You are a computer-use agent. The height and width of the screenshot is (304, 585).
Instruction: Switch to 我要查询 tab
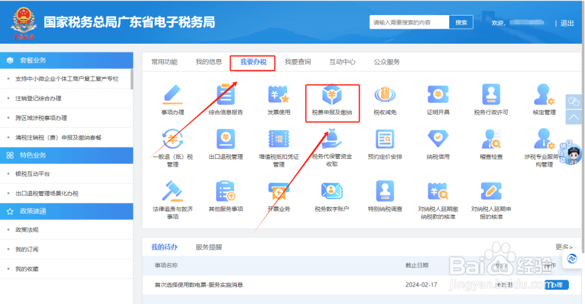298,62
